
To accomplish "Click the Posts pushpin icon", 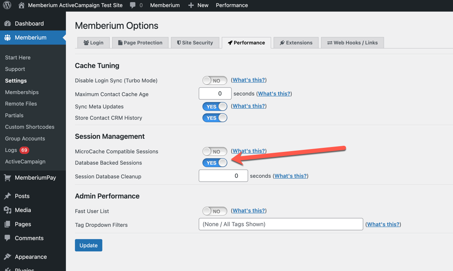I will coord(7,196).
